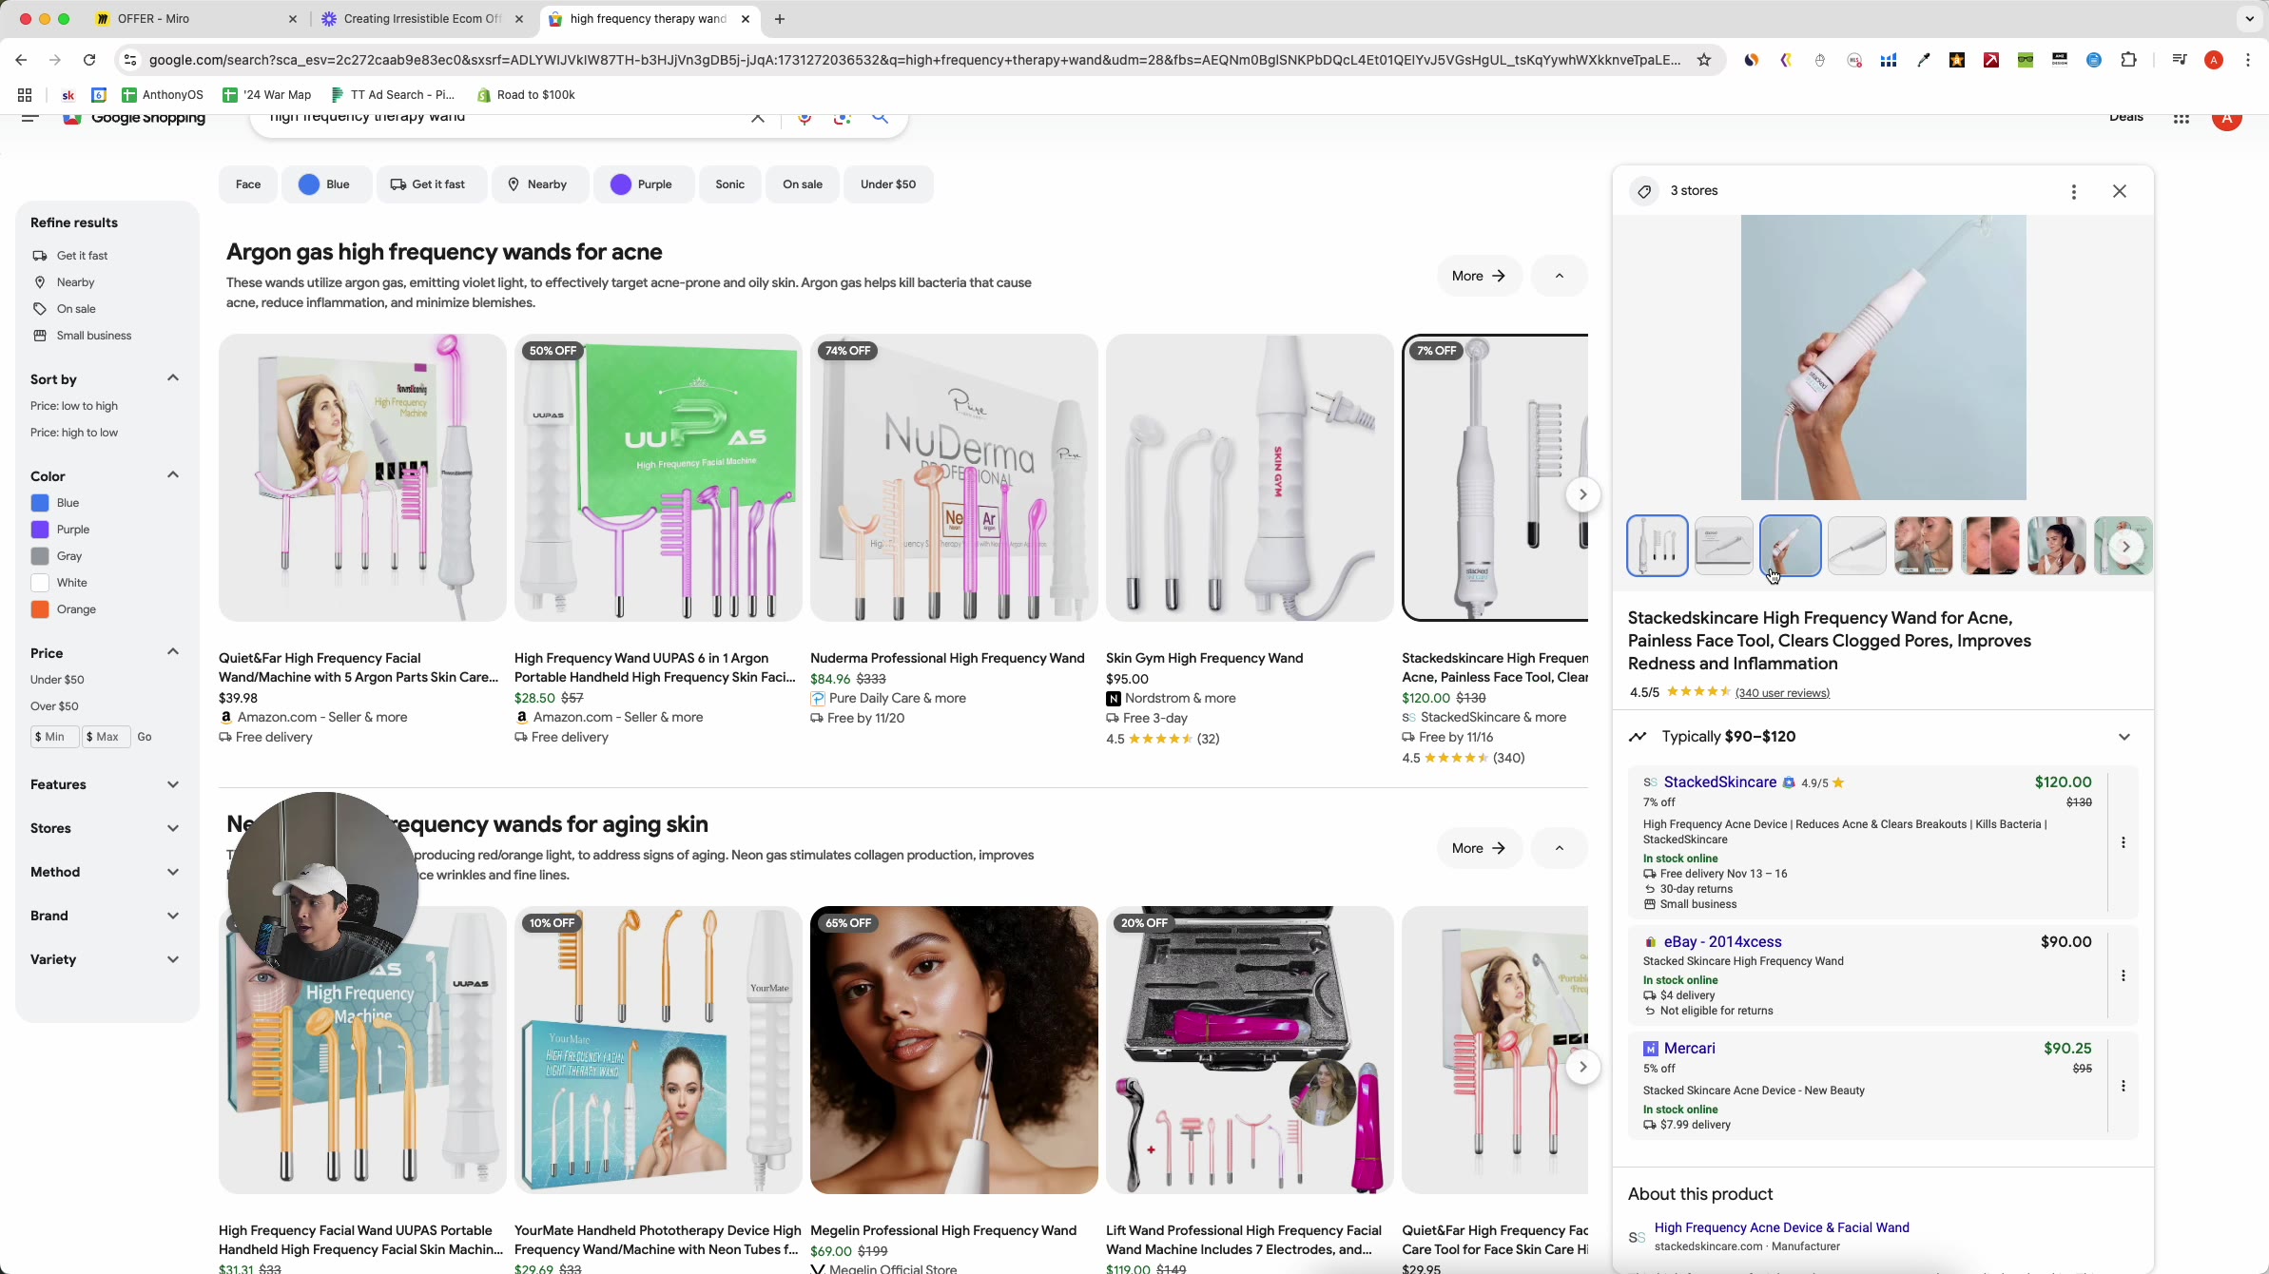The width and height of the screenshot is (2269, 1274).
Task: Collapse the Argon gas section
Action: pyautogui.click(x=1560, y=277)
